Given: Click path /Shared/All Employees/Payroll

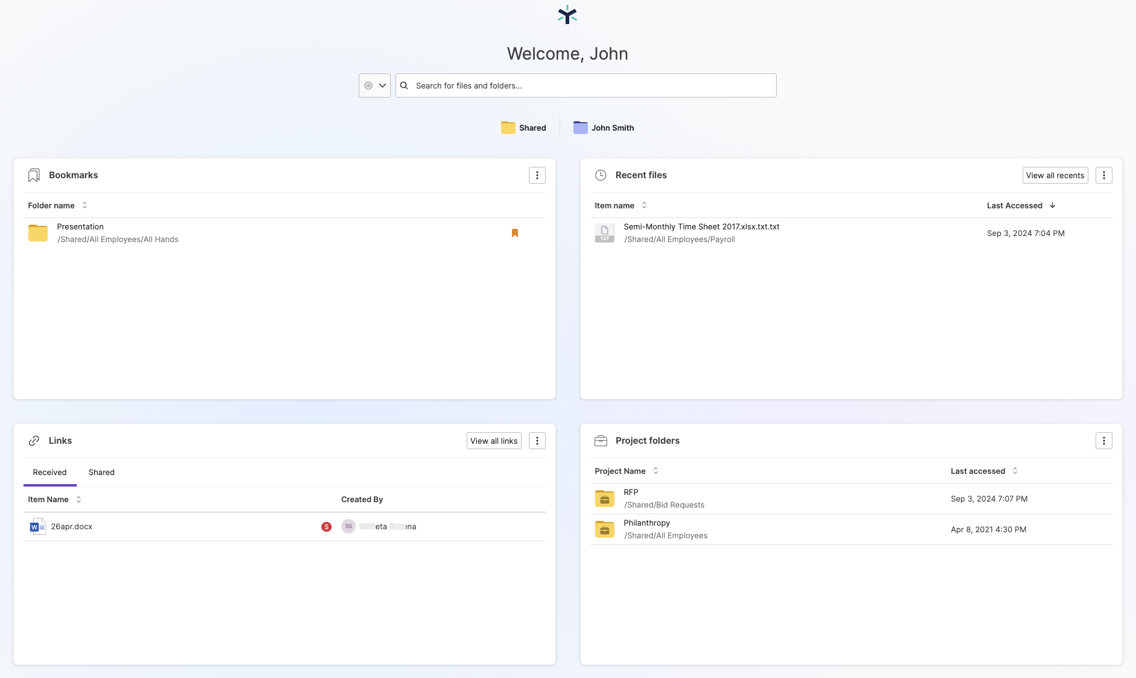Looking at the screenshot, I should (680, 239).
